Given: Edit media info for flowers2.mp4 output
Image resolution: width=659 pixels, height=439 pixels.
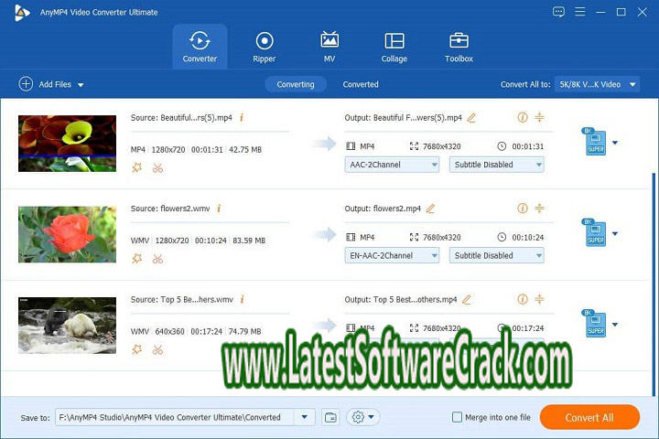Looking at the screenshot, I should coord(523,208).
